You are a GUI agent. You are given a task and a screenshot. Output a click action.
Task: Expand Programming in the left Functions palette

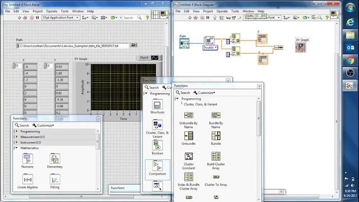coord(16,131)
